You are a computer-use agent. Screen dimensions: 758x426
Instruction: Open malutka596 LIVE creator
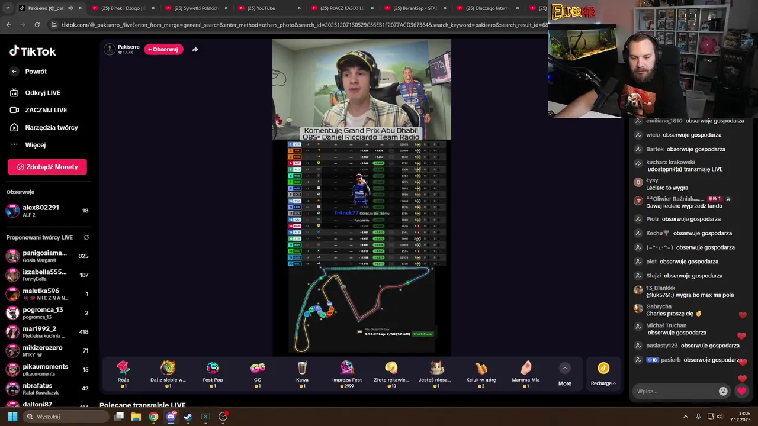point(47,294)
